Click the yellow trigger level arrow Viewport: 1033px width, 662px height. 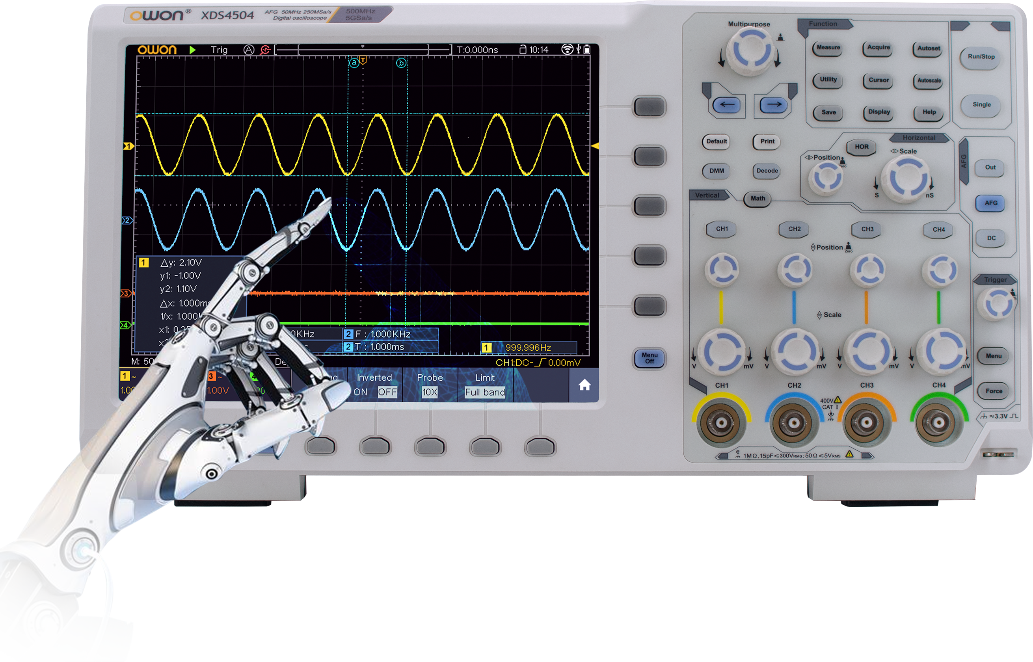(595, 147)
